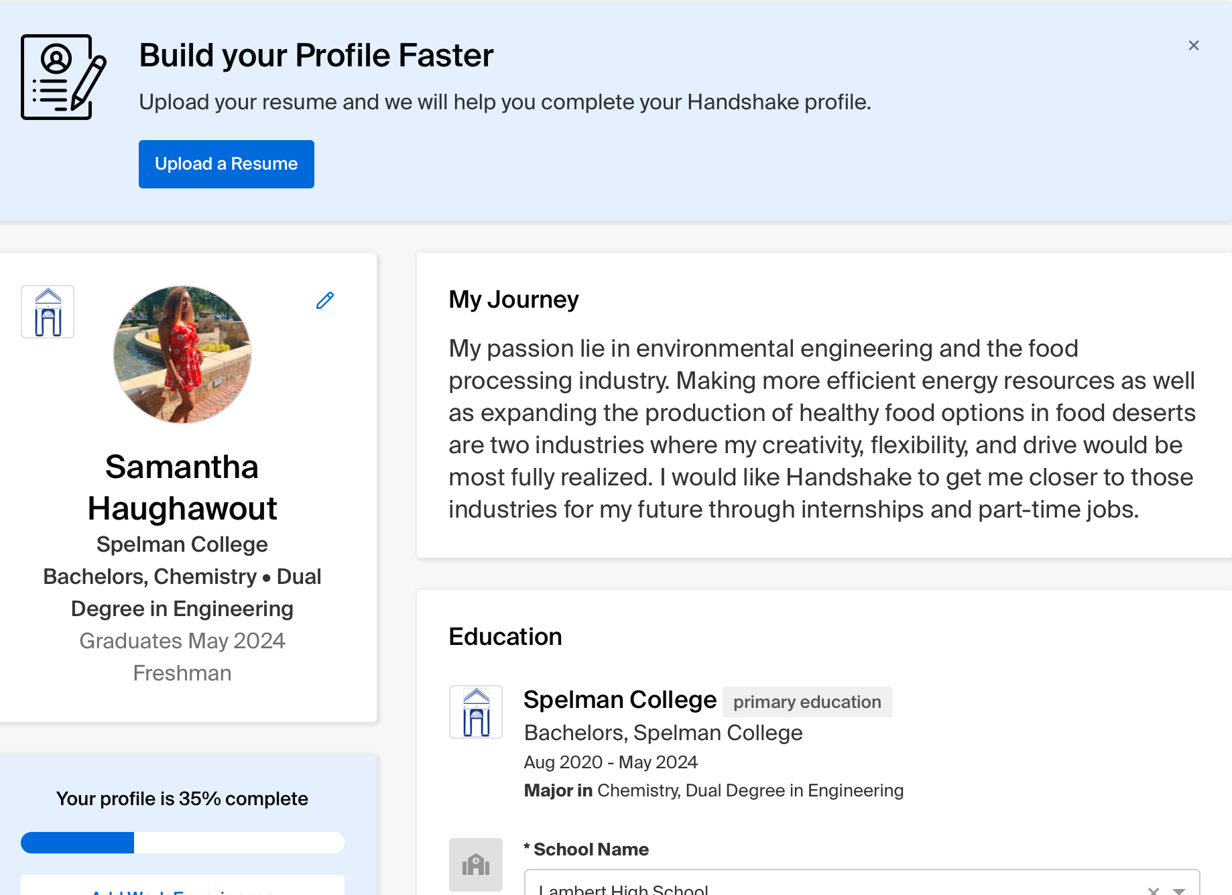The height and width of the screenshot is (895, 1232).
Task: Click the Freshman class year label
Action: 182,673
